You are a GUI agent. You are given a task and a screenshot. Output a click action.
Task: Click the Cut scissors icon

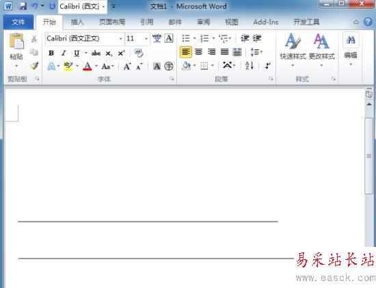click(x=34, y=38)
